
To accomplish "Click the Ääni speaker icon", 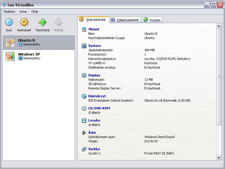I will pyautogui.click(x=84, y=133).
